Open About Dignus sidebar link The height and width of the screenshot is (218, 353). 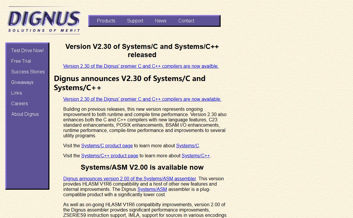25,114
